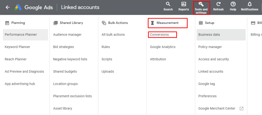Image resolution: width=262 pixels, height=115 pixels.
Task: Click the Measurement hourglass icon
Action: tap(152, 23)
